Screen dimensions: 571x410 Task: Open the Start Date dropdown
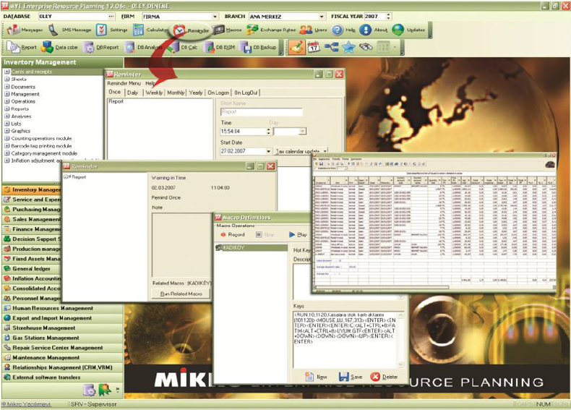click(269, 151)
